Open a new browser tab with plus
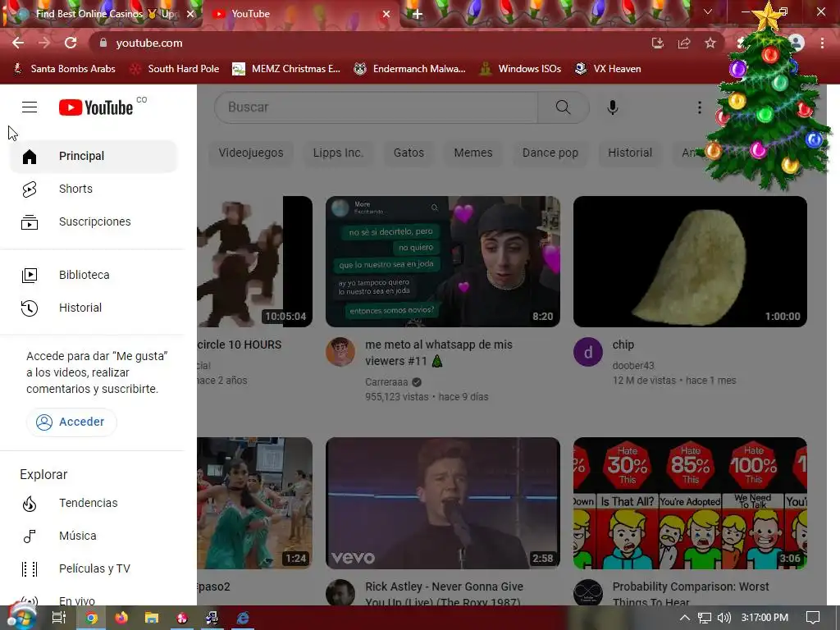This screenshot has width=840, height=630. pyautogui.click(x=418, y=14)
